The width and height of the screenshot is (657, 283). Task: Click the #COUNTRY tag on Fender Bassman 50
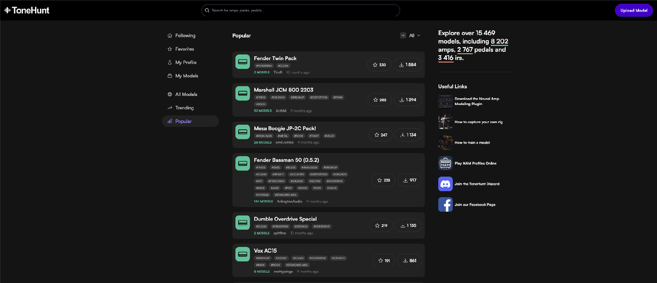click(x=296, y=174)
